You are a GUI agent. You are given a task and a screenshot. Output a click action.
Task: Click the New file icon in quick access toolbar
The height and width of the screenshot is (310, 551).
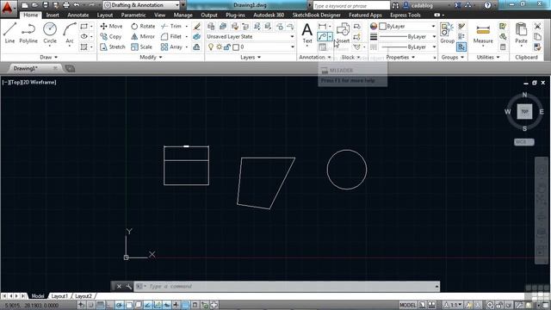[25, 5]
